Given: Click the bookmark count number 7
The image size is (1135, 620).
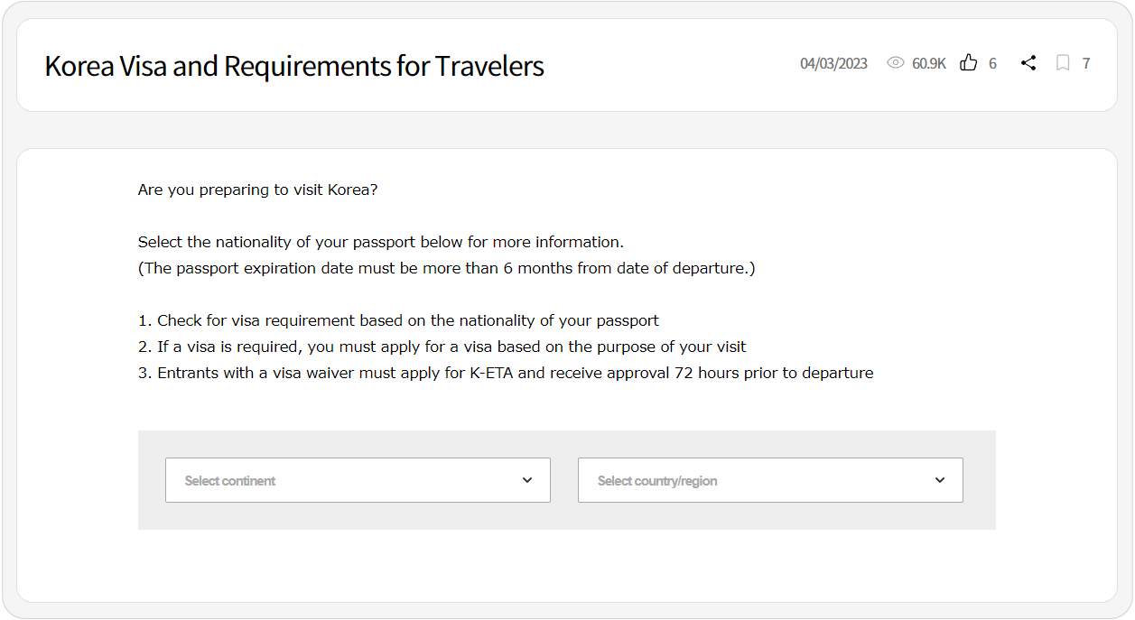Looking at the screenshot, I should tap(1086, 63).
